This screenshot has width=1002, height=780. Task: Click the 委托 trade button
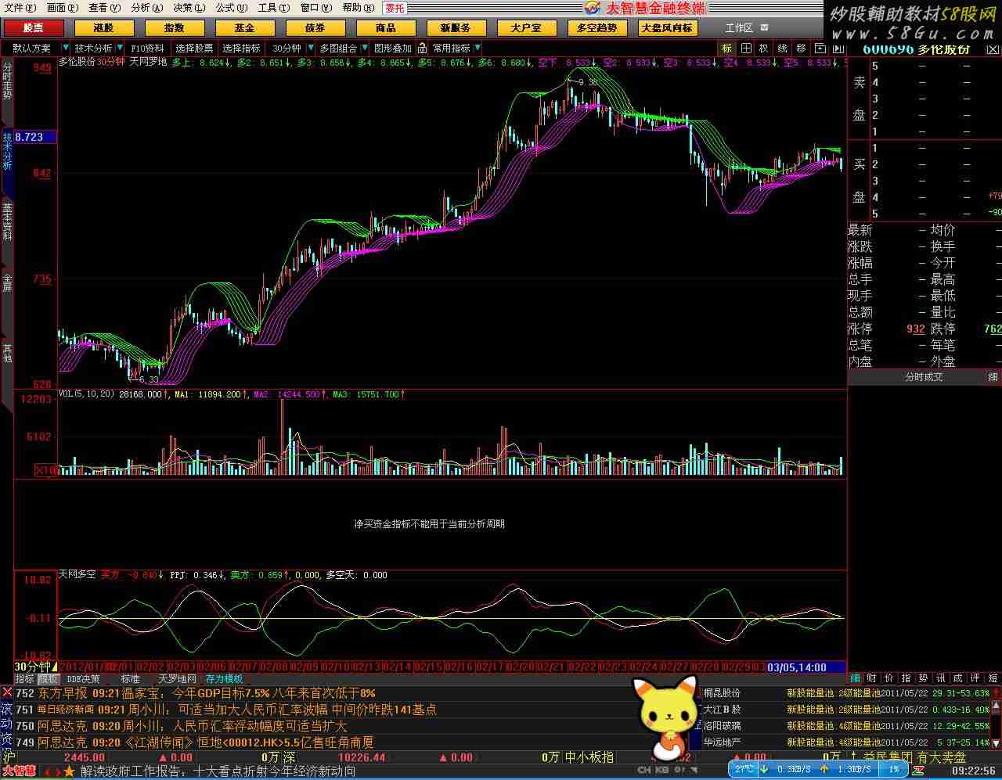click(395, 8)
